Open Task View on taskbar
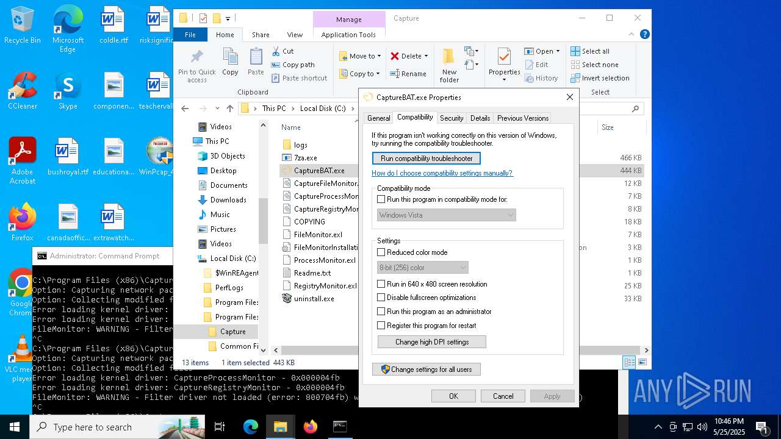Image resolution: width=781 pixels, height=439 pixels. [x=220, y=427]
